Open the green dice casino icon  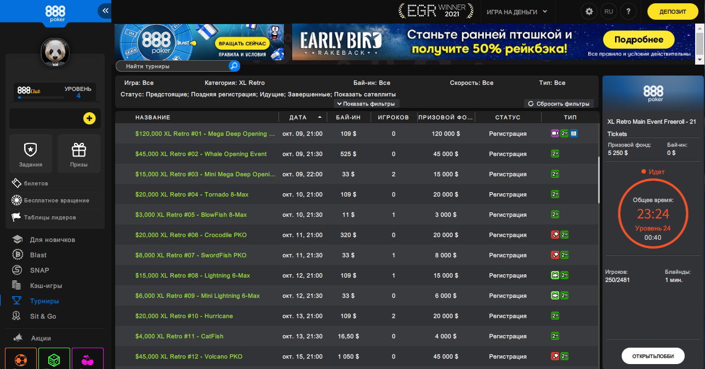[54, 359]
